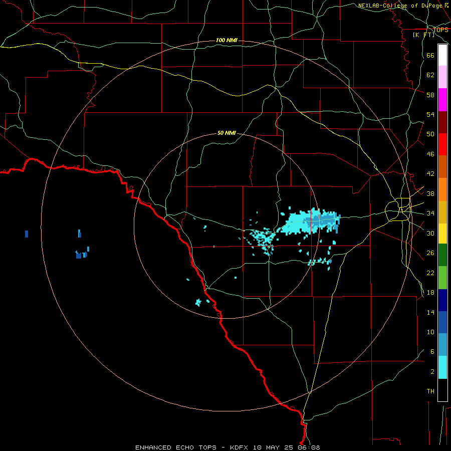
Task: Click the legend value "14"
Action: tap(430, 312)
